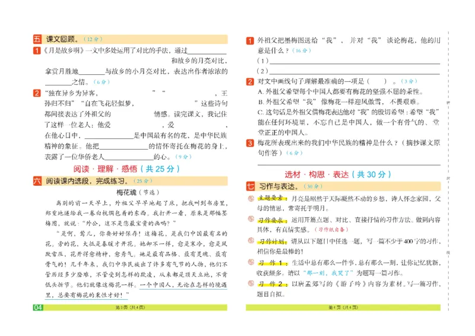Click the blank before 的心。（9分）

pos(129,157)
